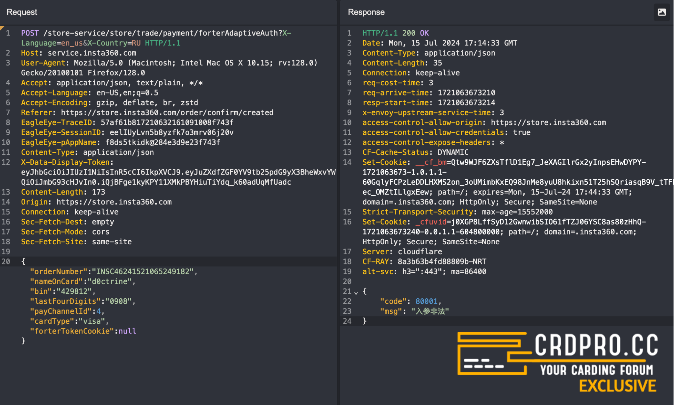Click the payChannelId value 4
The width and height of the screenshot is (674, 405).
(98, 311)
